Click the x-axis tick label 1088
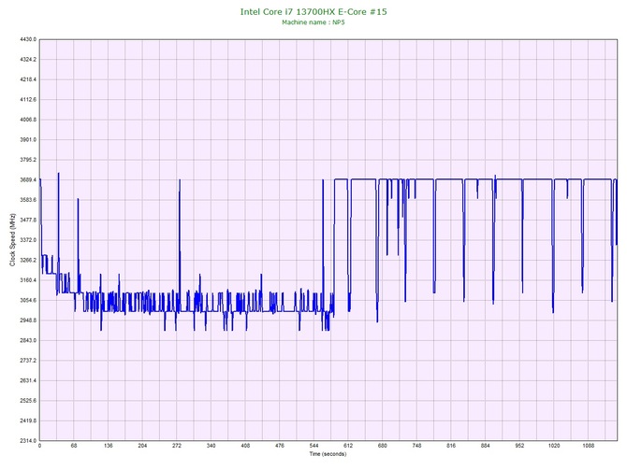627x470 pixels. pos(589,446)
